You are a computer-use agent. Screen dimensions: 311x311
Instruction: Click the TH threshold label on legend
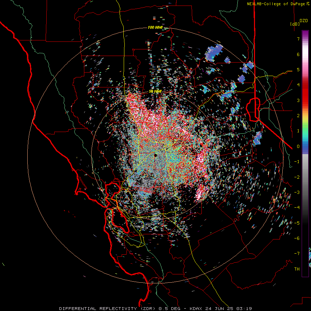click(x=297, y=269)
